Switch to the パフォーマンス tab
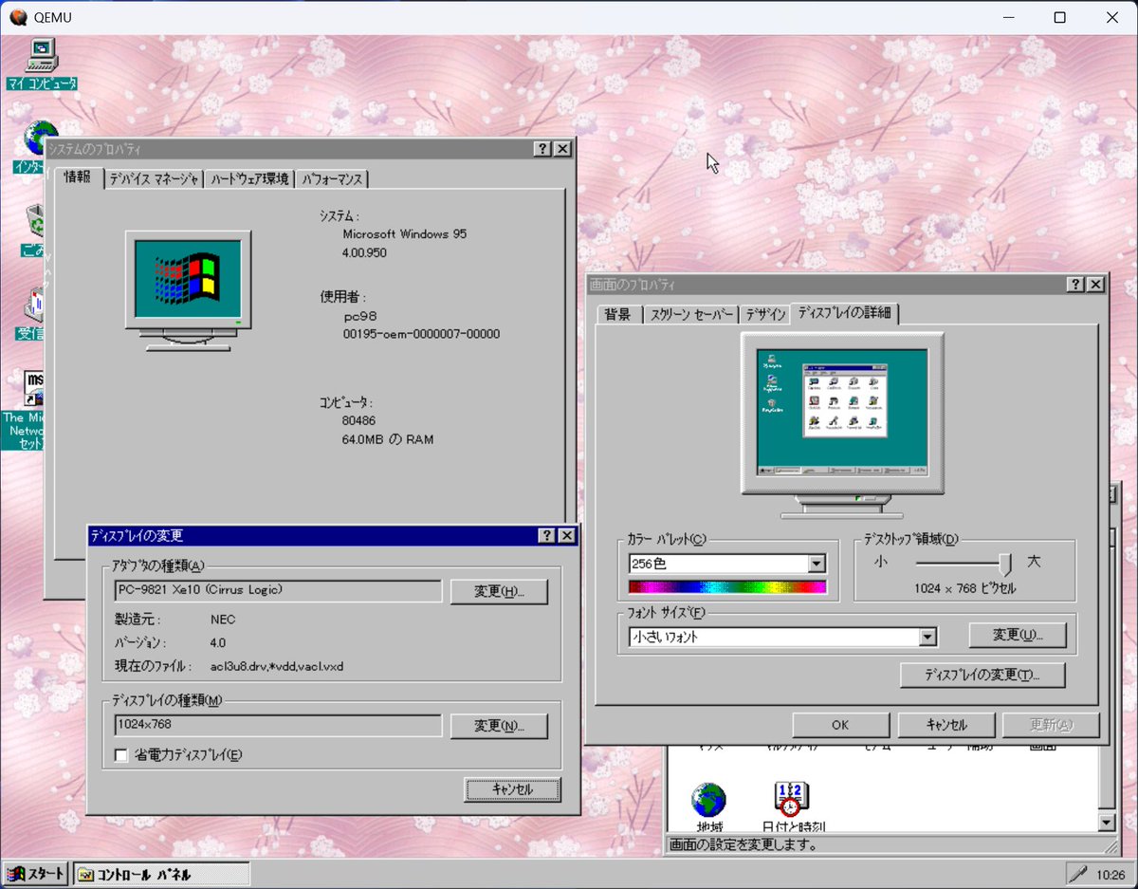 pyautogui.click(x=332, y=178)
